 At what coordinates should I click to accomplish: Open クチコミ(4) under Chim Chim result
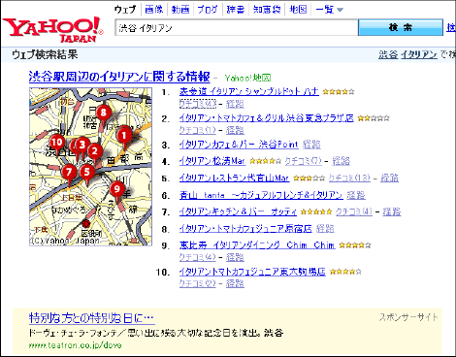198,257
